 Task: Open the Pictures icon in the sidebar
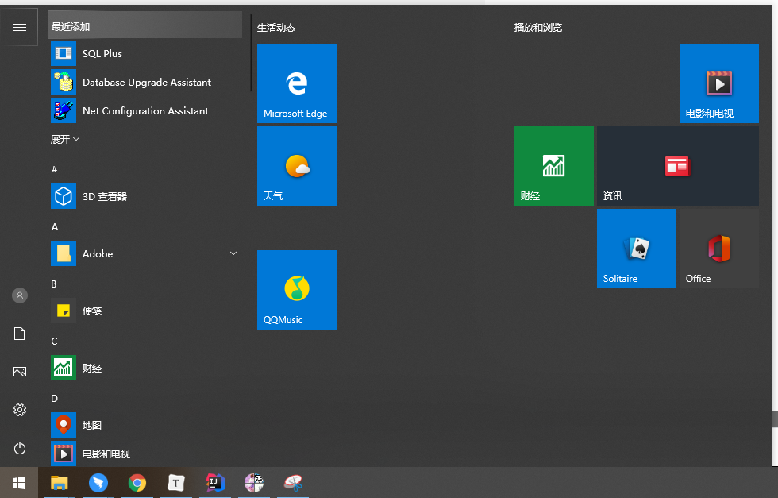[x=19, y=372]
